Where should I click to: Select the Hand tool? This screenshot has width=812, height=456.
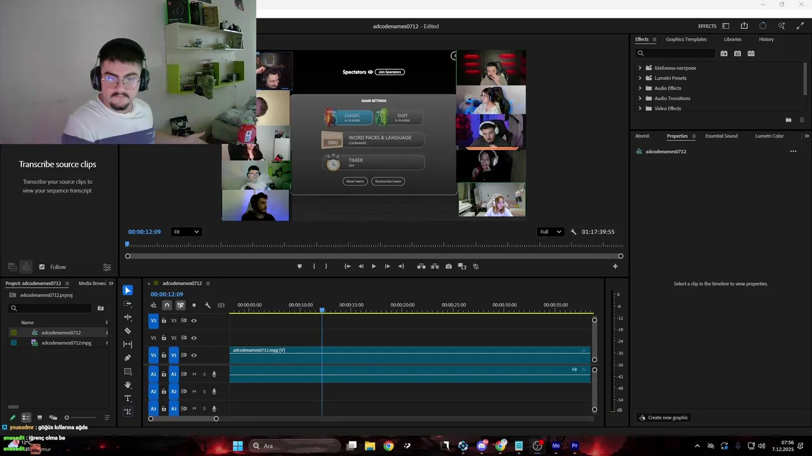pyautogui.click(x=128, y=384)
